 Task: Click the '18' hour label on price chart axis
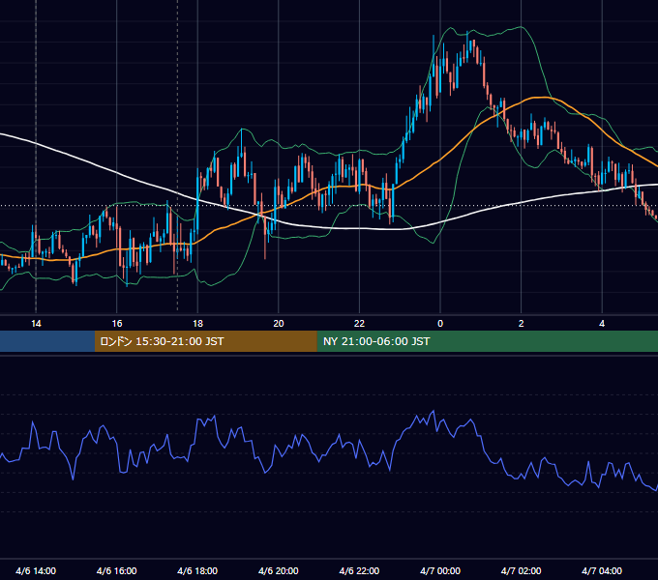tap(197, 324)
